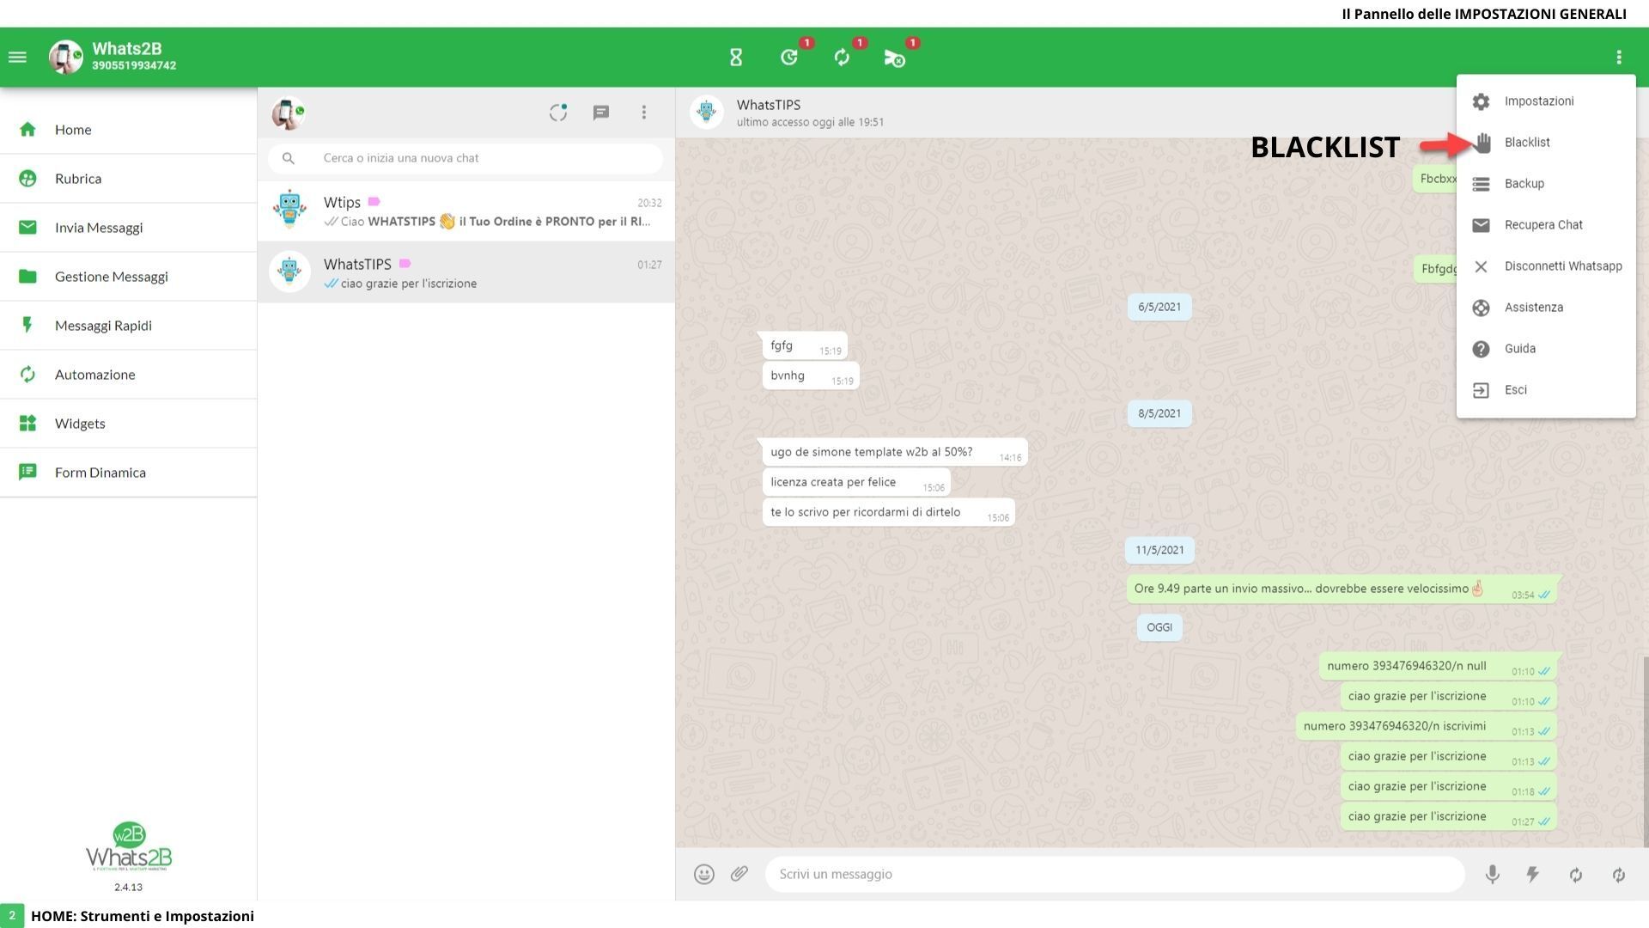
Task: Click message 'ugo de simone template w2b al 50%?'
Action: click(x=895, y=452)
